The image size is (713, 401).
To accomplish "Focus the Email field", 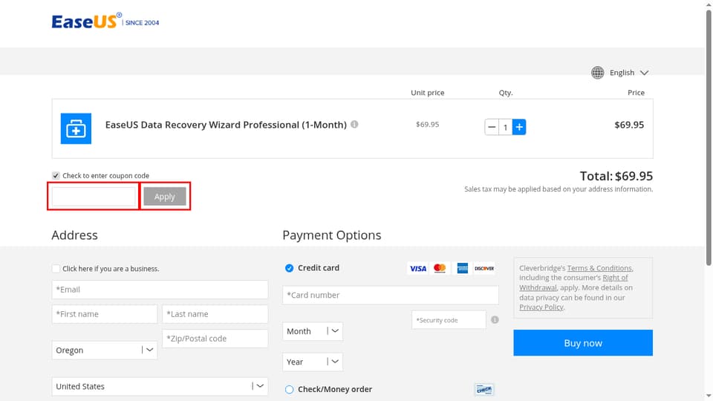I will click(160, 290).
